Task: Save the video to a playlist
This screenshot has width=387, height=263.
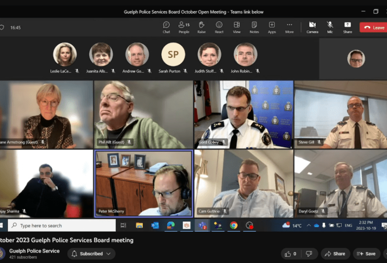Action: (x=366, y=254)
